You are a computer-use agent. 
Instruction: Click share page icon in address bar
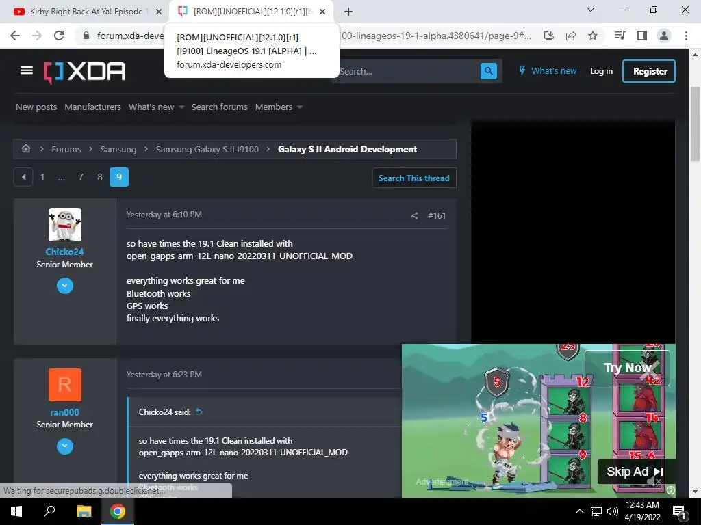(571, 36)
